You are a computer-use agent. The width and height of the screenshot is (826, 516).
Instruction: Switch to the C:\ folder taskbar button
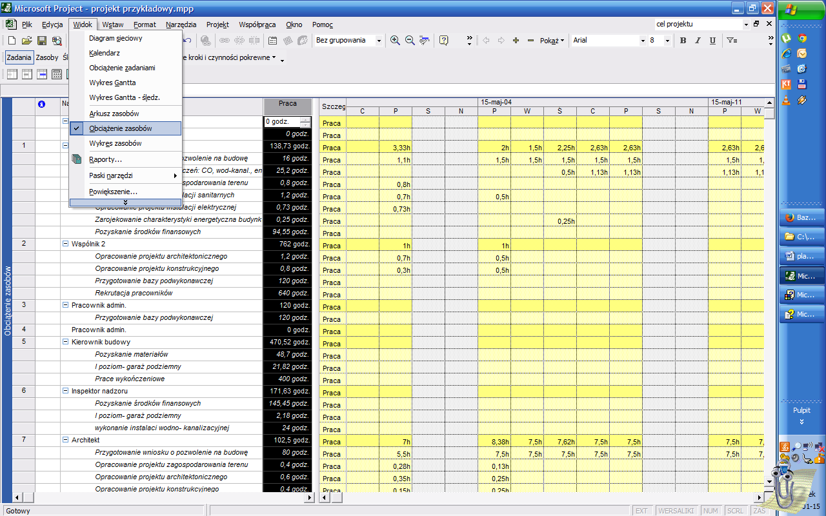point(802,237)
